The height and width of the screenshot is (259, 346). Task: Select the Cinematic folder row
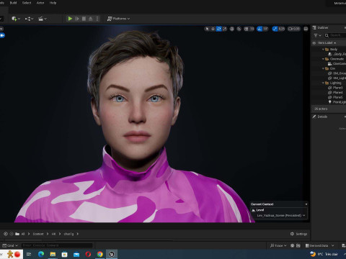[329, 59]
